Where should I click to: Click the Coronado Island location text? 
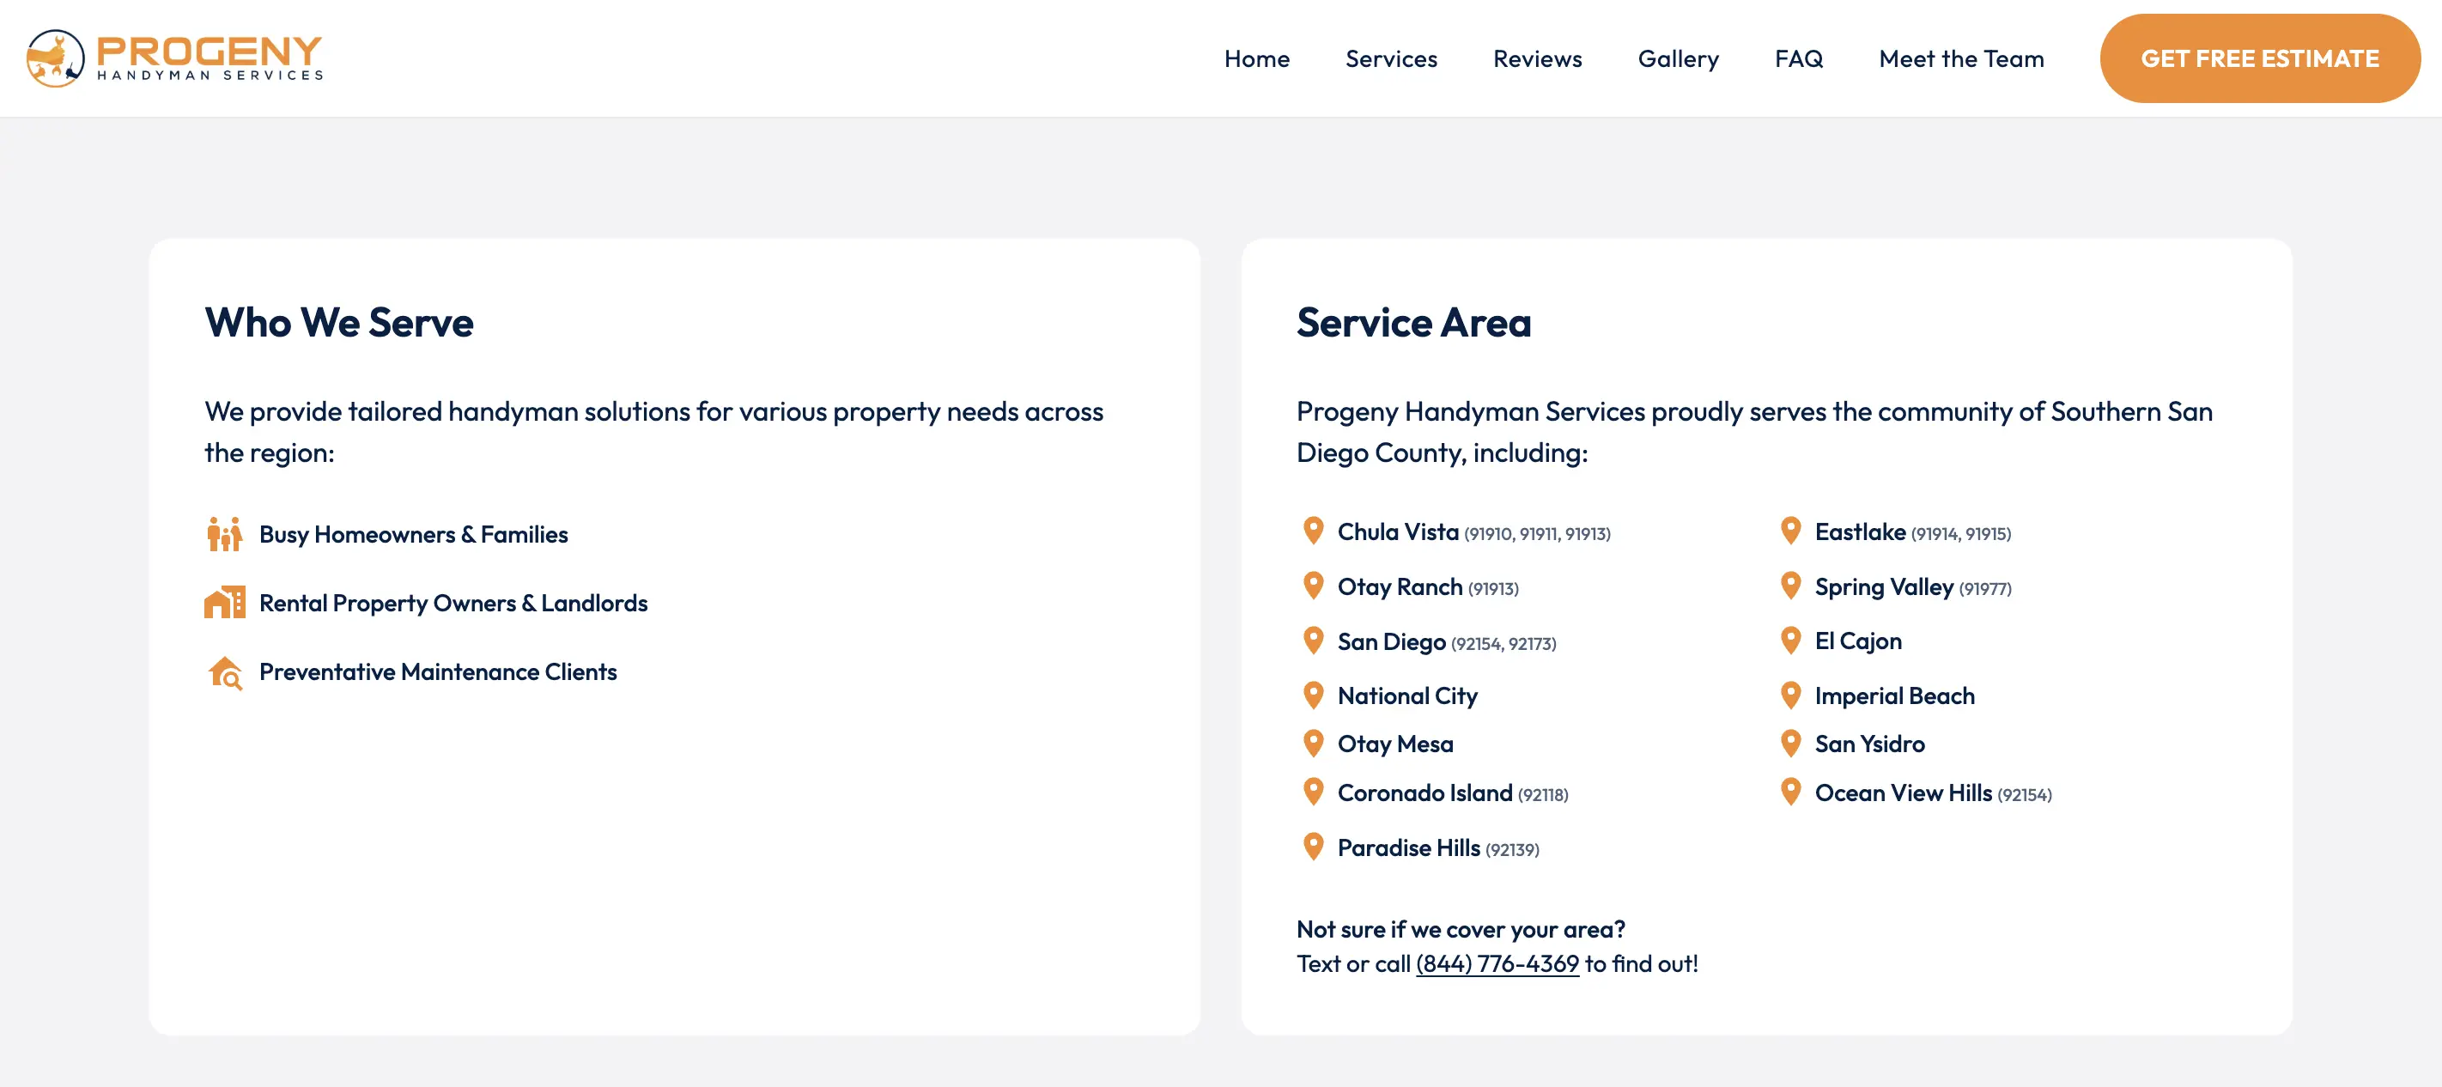point(1424,793)
